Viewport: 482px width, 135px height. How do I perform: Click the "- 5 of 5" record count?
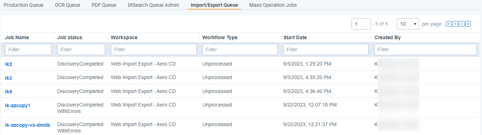point(380,24)
